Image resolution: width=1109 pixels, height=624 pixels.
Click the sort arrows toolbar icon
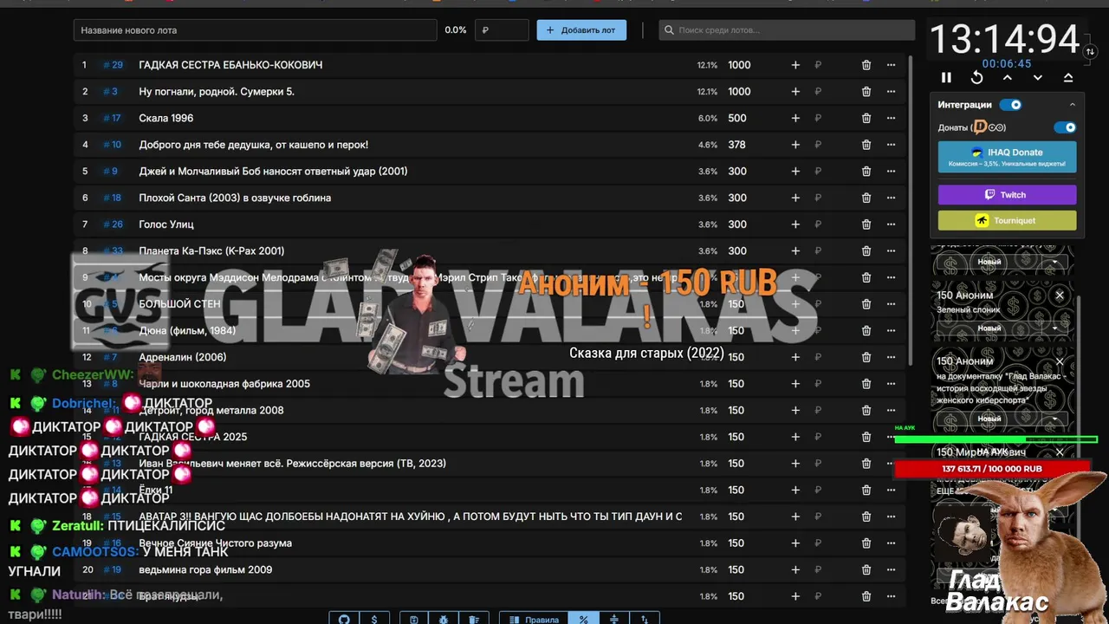[645, 619]
